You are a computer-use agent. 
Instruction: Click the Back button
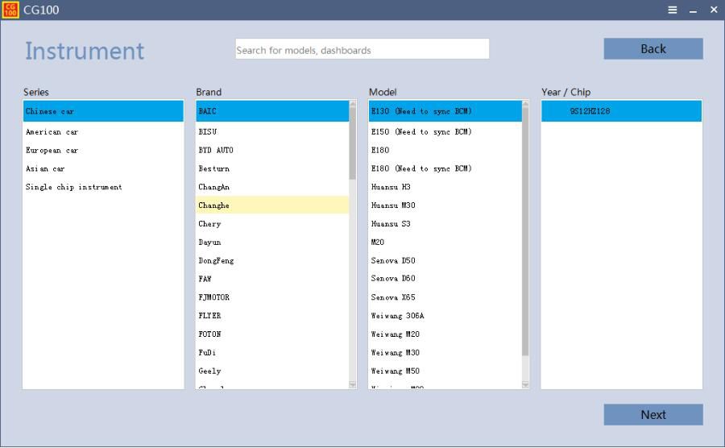pos(652,49)
